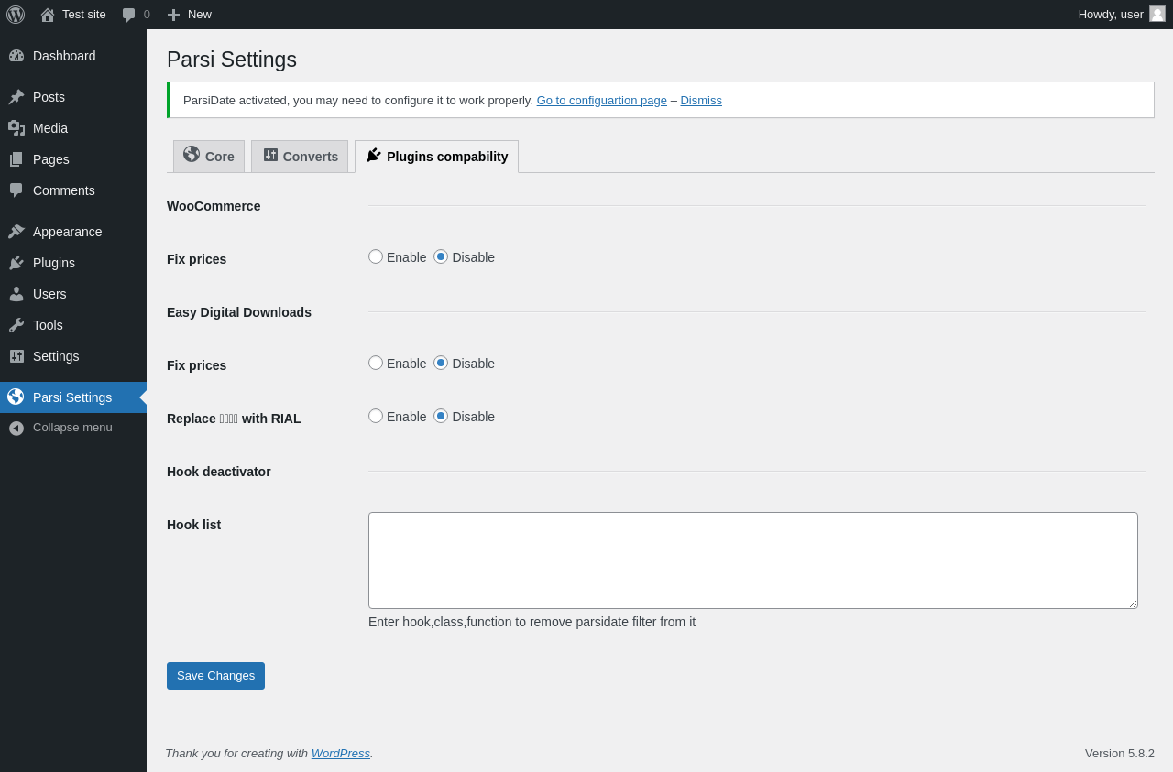This screenshot has height=772, width=1173.
Task: Click inside the Hook list text area
Action: 752,560
